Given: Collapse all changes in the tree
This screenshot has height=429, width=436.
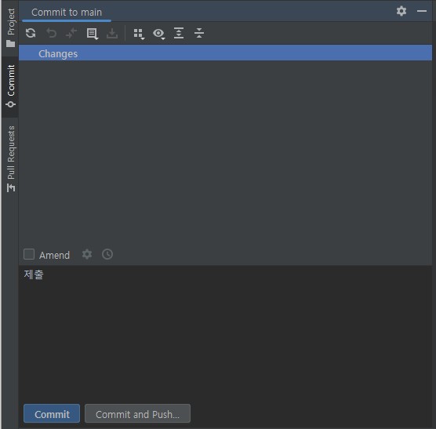Looking at the screenshot, I should click(199, 33).
